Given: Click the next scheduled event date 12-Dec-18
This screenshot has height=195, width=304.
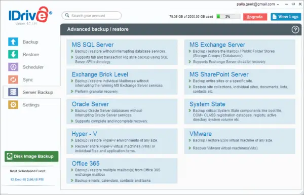Looking at the screenshot, I should [27, 179].
